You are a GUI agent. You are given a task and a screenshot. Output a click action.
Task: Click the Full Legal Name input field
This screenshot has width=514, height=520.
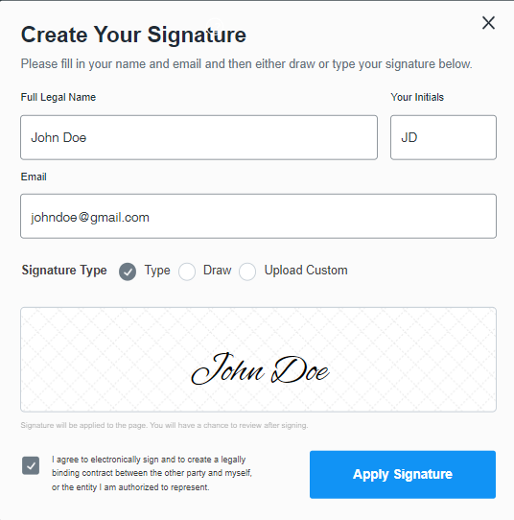pos(199,137)
